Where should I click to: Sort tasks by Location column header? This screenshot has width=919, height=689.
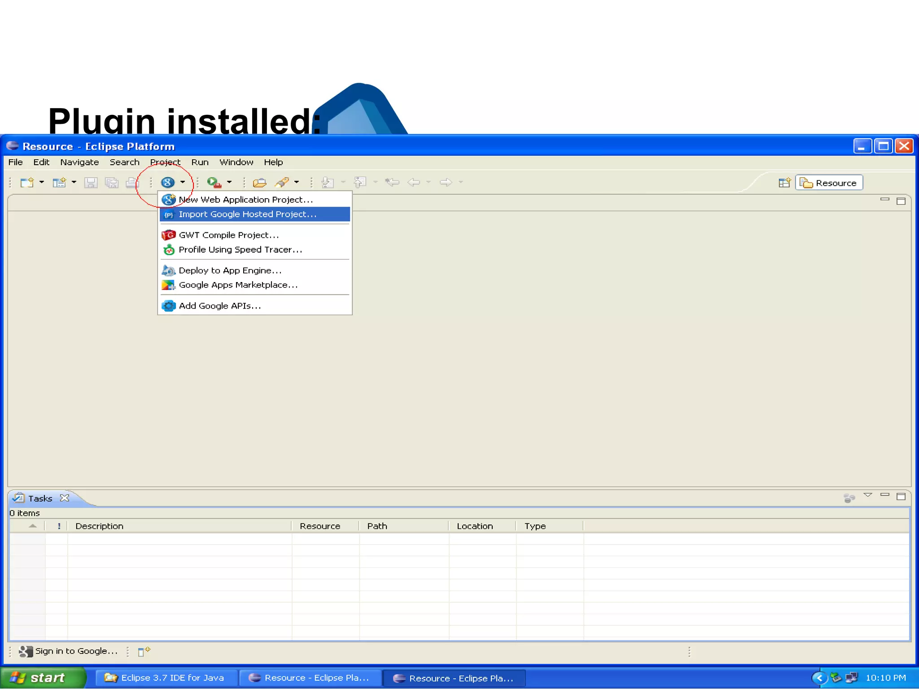point(482,526)
